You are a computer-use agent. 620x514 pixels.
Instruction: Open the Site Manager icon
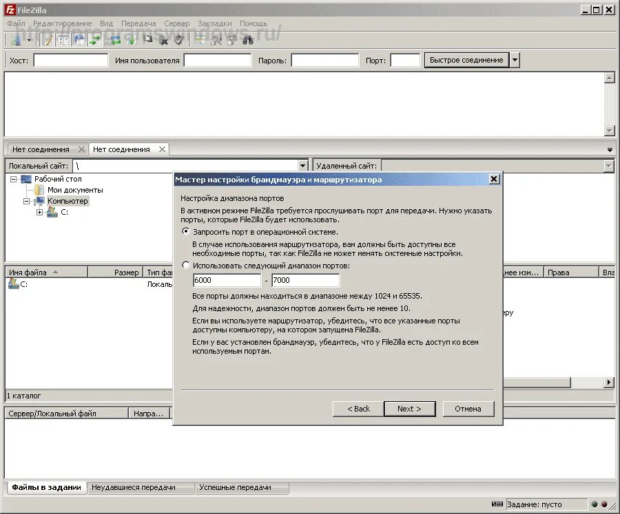click(x=17, y=40)
